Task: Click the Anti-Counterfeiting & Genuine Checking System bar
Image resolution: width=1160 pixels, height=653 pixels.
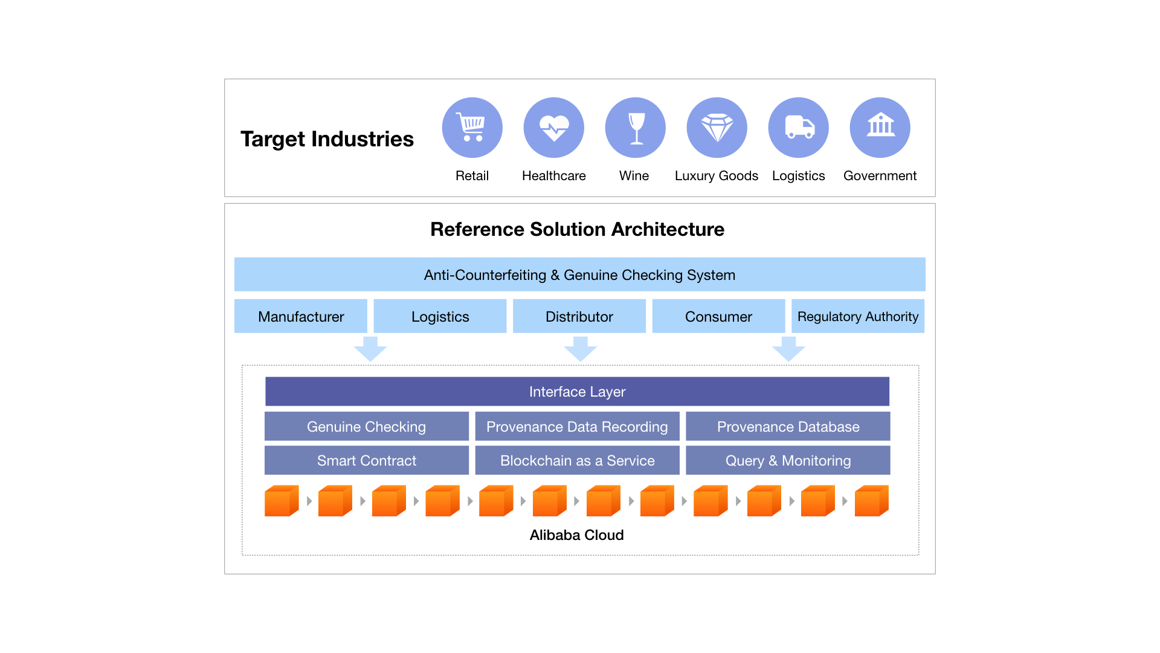Action: click(x=579, y=275)
